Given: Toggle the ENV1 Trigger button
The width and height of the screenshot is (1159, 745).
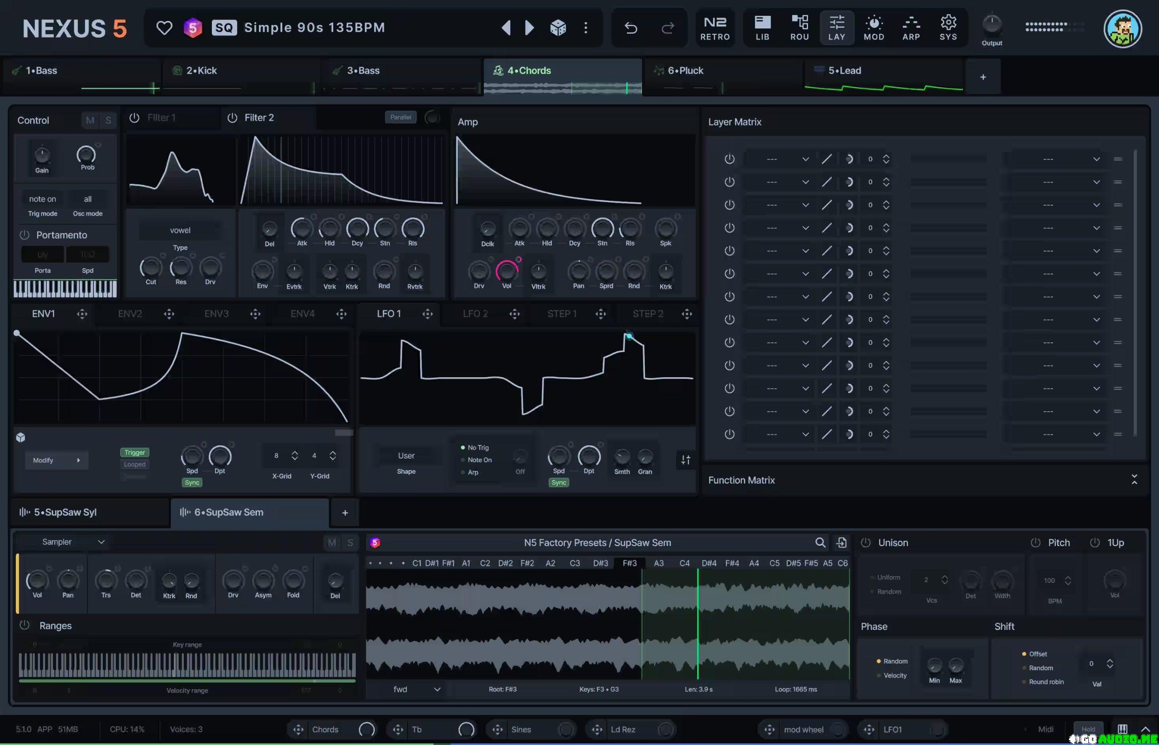Looking at the screenshot, I should pyautogui.click(x=134, y=452).
